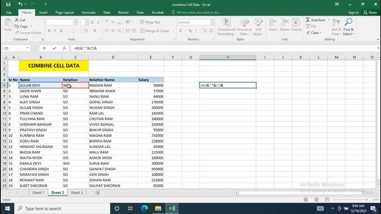Open File Explorer from the taskbar
Image resolution: width=381 pixels, height=214 pixels.
click(x=158, y=209)
